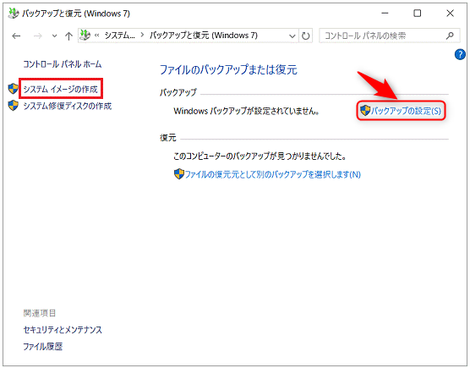Click Windows バックアップが設定されていません text

[x=246, y=112]
